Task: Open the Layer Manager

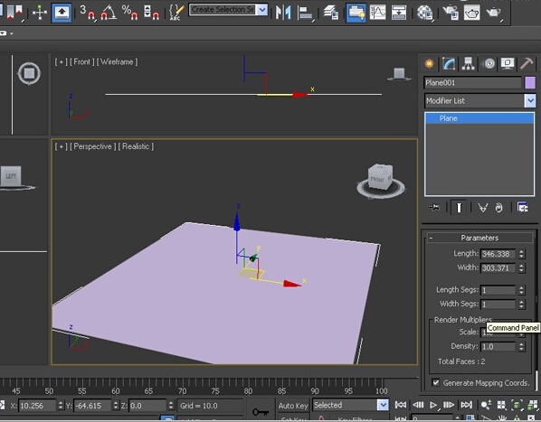Action: click(330, 13)
